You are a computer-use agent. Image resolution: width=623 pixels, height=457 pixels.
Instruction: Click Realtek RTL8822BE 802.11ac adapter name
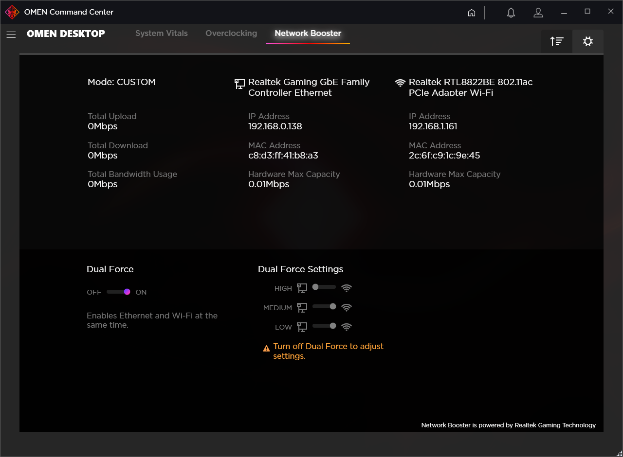(x=471, y=88)
